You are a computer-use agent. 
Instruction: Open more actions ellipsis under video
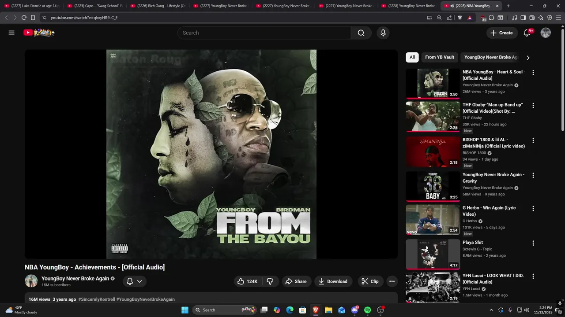(x=392, y=281)
